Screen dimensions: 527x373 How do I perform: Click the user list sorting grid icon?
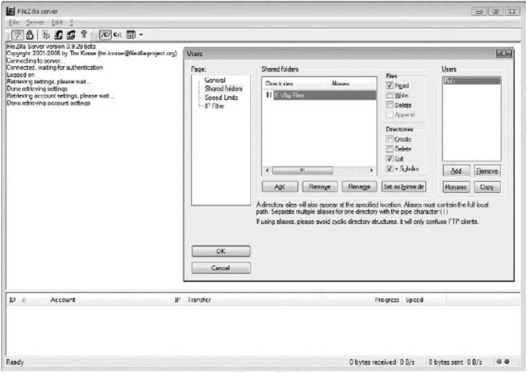[x=131, y=35]
